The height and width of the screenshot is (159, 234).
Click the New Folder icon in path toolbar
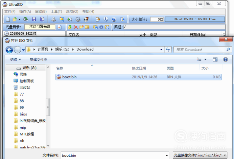click(x=81, y=27)
